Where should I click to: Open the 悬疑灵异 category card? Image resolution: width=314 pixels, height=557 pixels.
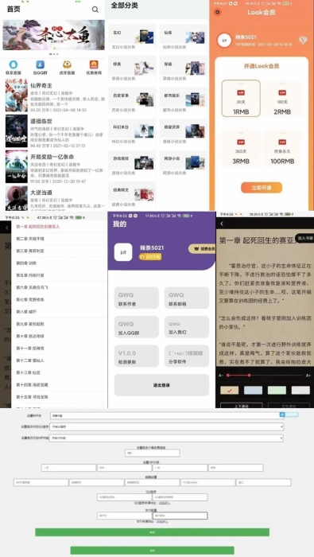[x=184, y=132]
